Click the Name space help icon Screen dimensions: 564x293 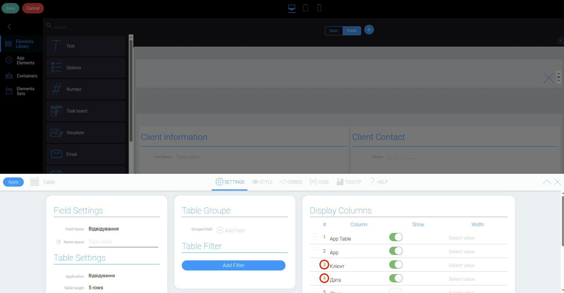tap(59, 242)
